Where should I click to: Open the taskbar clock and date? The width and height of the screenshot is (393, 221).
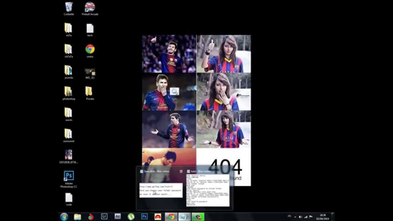point(322,217)
